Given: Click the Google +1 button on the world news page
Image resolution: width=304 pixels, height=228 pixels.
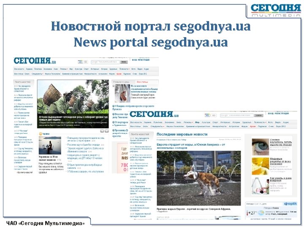Looking at the screenshot, I should click(x=207, y=115).
